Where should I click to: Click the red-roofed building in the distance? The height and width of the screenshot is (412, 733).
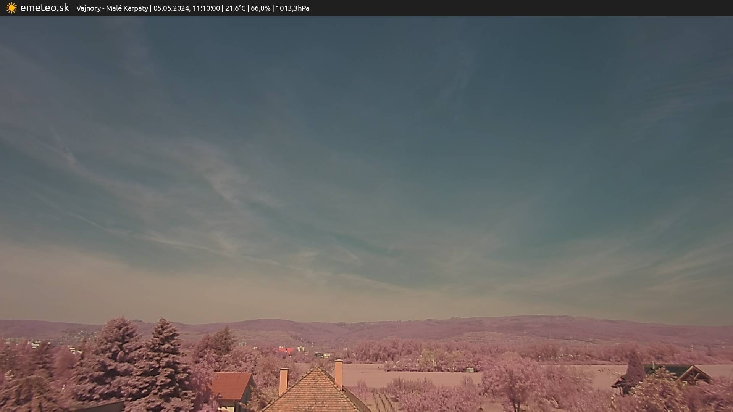[x=285, y=350]
